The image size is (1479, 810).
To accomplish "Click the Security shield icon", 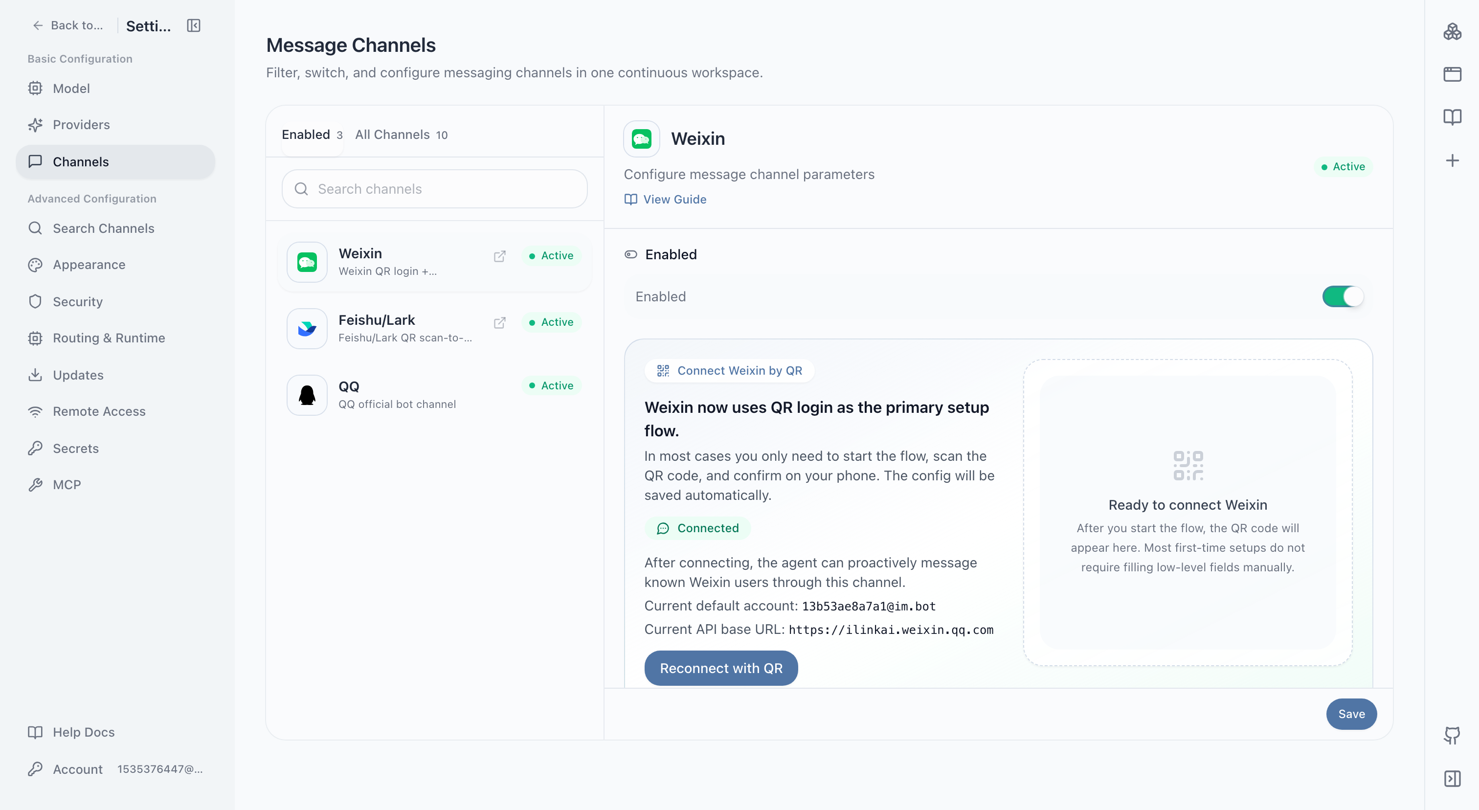I will pos(35,301).
